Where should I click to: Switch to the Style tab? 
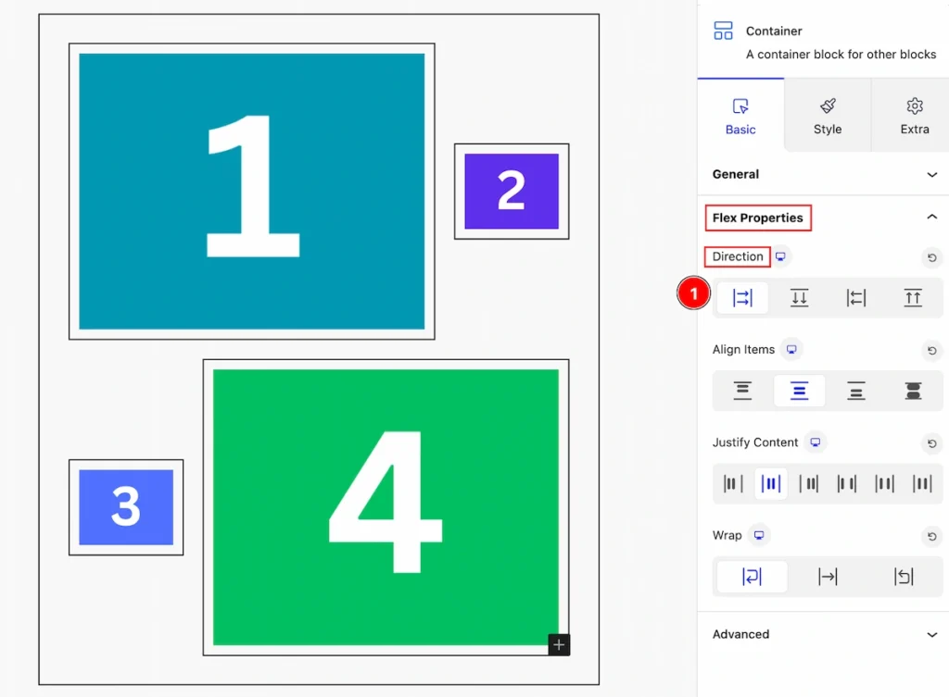(828, 116)
